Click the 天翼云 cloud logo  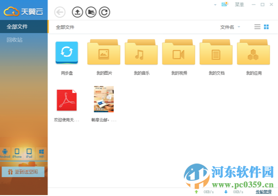[23, 11]
